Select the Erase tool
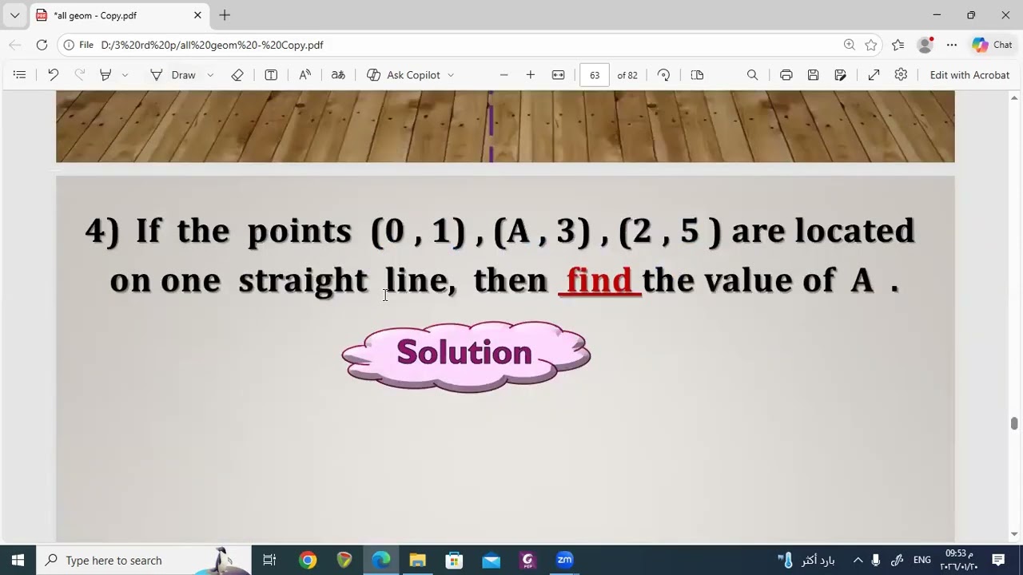Viewport: 1023px width, 575px height. point(237,75)
